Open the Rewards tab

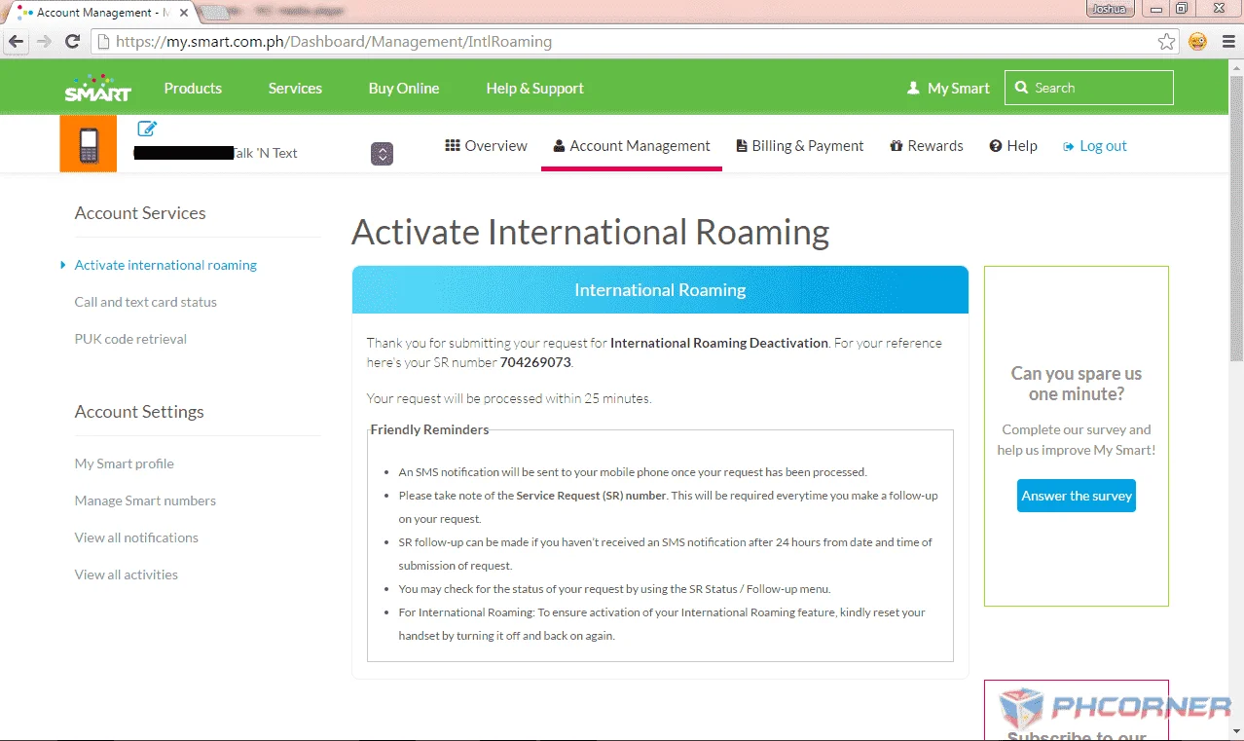pos(927,146)
